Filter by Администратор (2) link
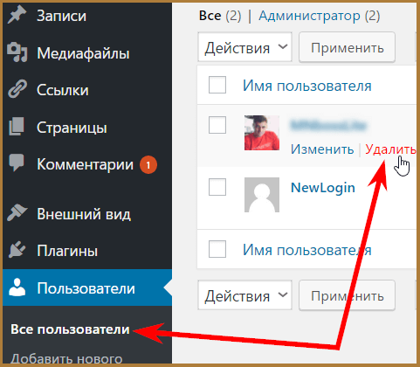This screenshot has height=367, width=420. (320, 16)
